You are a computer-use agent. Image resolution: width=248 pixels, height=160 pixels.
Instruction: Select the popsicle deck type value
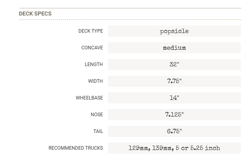[x=174, y=31]
